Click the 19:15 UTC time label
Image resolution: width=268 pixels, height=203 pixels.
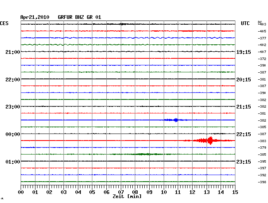click(244, 52)
